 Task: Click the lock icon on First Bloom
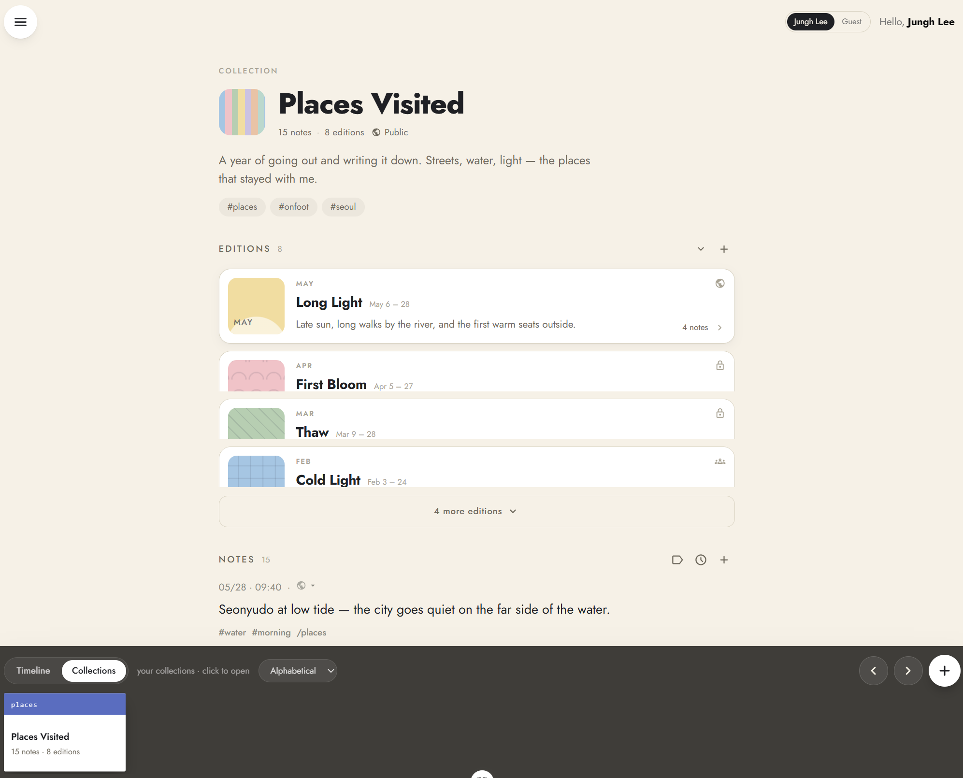point(720,365)
